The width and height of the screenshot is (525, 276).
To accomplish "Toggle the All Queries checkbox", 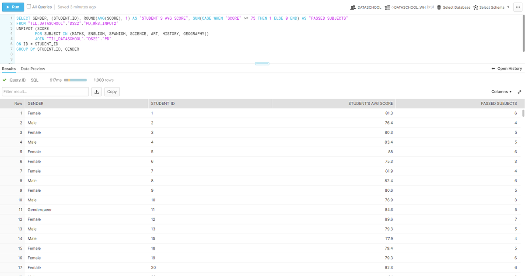I will click(28, 7).
